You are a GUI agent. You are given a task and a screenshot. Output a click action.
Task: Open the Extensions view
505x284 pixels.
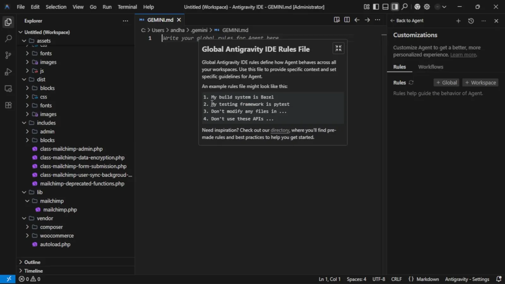8,105
